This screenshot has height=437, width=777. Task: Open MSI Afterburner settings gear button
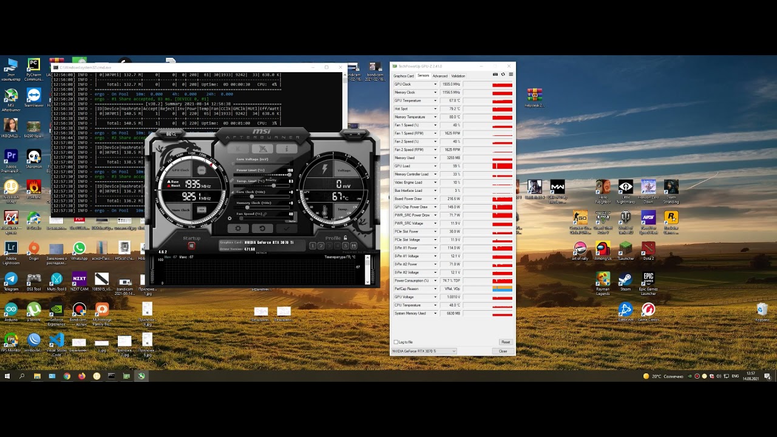238,228
